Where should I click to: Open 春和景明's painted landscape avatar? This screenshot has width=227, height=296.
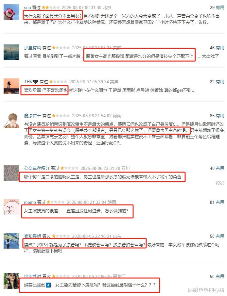11,241
